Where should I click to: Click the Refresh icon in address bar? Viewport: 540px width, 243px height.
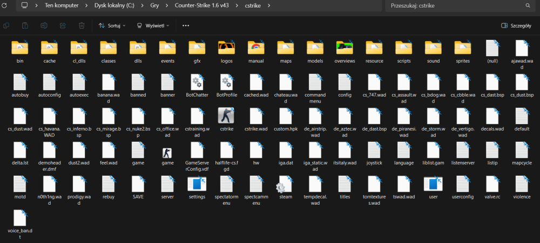[4, 5]
